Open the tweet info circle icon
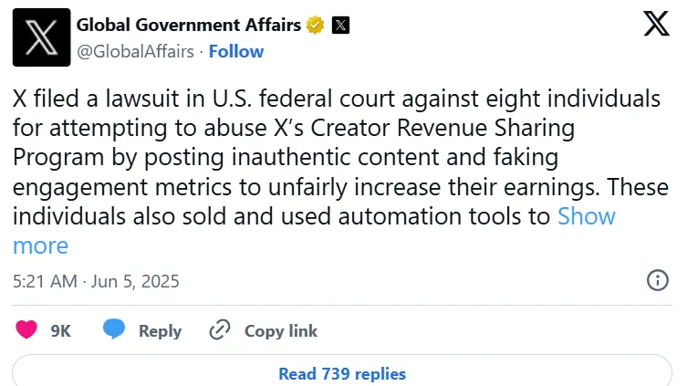 (x=658, y=280)
